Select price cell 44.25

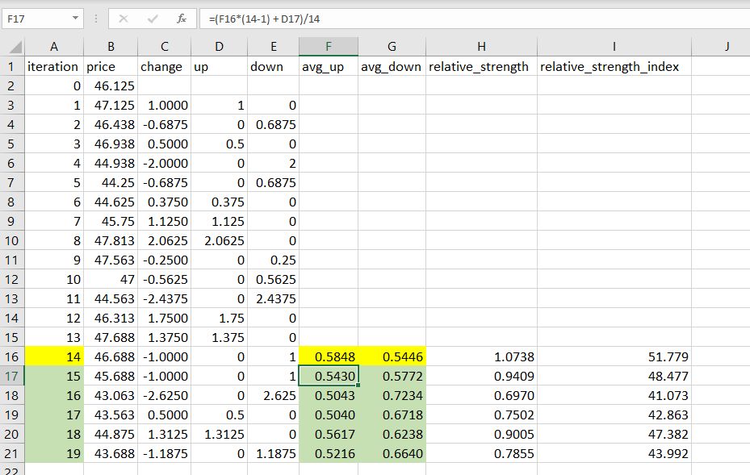(x=111, y=182)
